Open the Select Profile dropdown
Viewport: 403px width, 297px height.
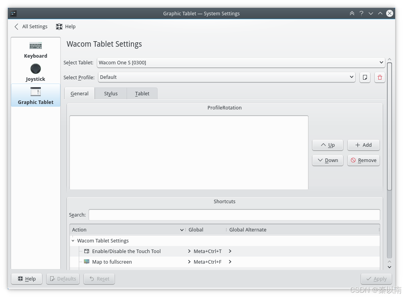[x=227, y=77]
